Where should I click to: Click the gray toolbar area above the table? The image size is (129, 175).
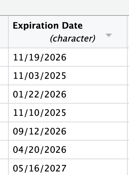[x=64, y=7]
